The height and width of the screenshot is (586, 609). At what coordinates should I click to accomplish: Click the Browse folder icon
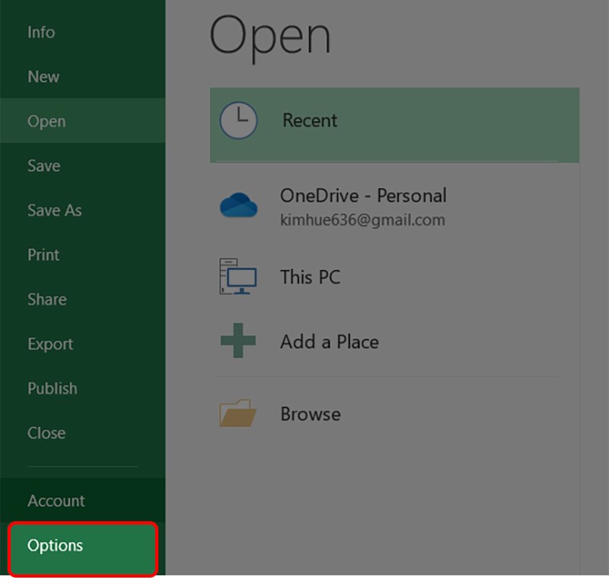click(x=238, y=413)
